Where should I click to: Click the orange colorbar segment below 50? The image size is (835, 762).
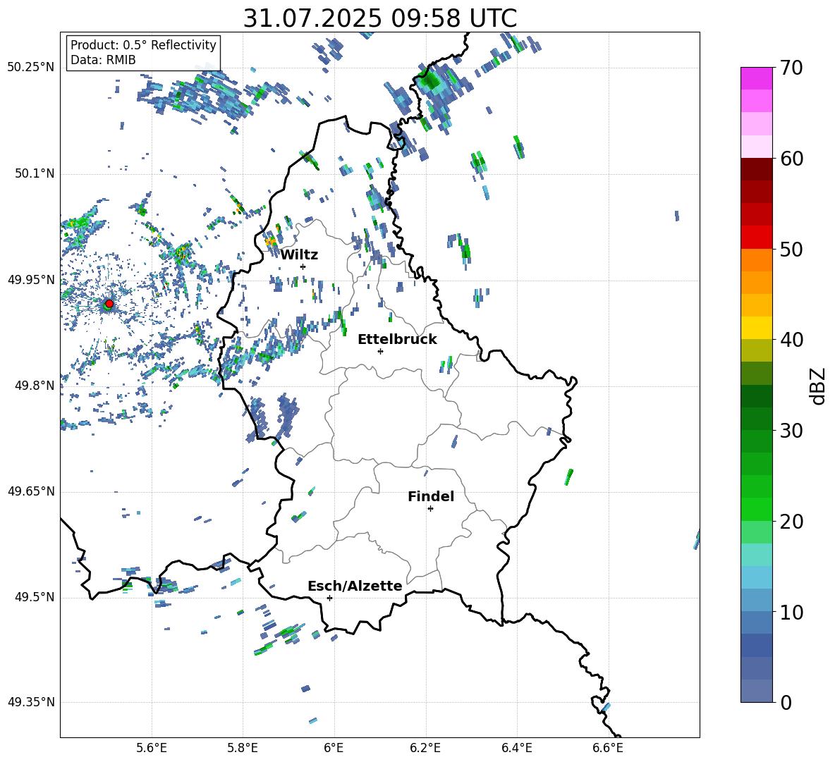pos(757,260)
